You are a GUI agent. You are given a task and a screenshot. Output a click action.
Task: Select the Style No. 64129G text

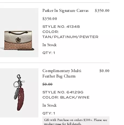[x=63, y=92]
